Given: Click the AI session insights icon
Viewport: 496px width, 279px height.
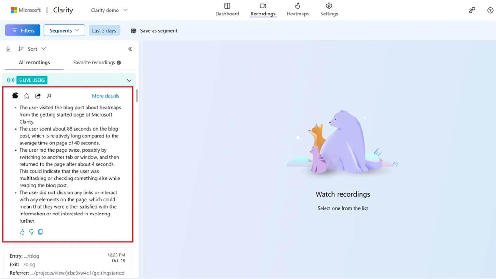Looking at the screenshot, I should pos(15,95).
